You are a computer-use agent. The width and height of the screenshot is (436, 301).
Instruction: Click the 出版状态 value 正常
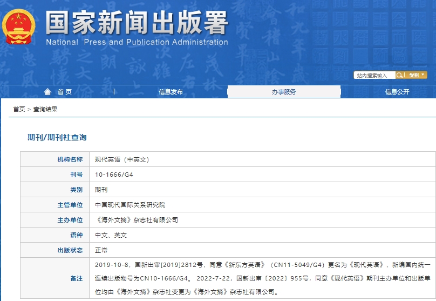click(101, 250)
